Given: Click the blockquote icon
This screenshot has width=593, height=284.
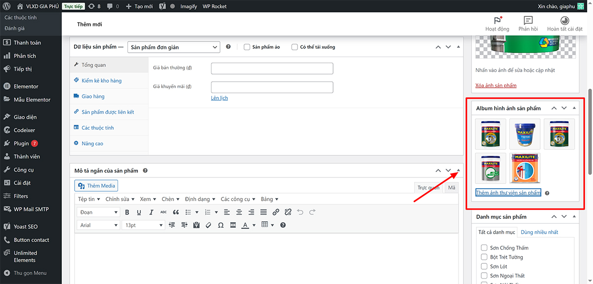Looking at the screenshot, I should click(175, 213).
